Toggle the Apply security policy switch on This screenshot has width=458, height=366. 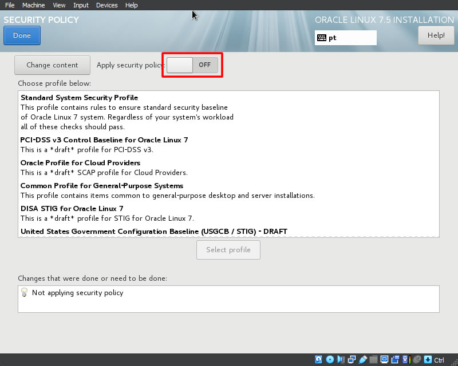coord(192,65)
